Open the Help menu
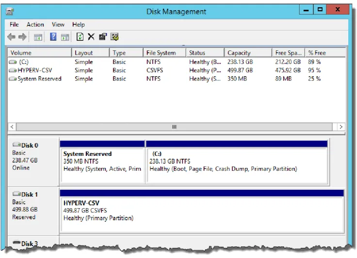Viewport: 357px width, 258px height. (x=79, y=25)
